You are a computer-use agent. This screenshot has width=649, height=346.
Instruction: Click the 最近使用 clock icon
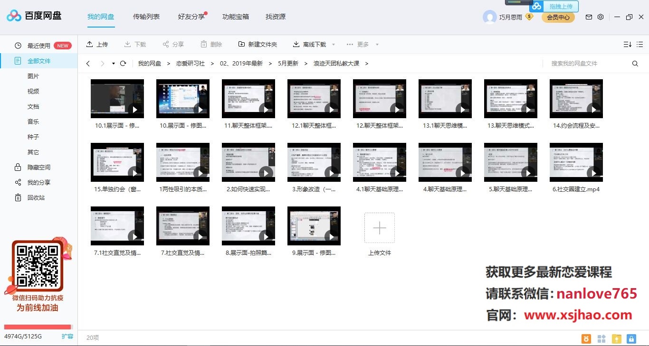(x=18, y=46)
